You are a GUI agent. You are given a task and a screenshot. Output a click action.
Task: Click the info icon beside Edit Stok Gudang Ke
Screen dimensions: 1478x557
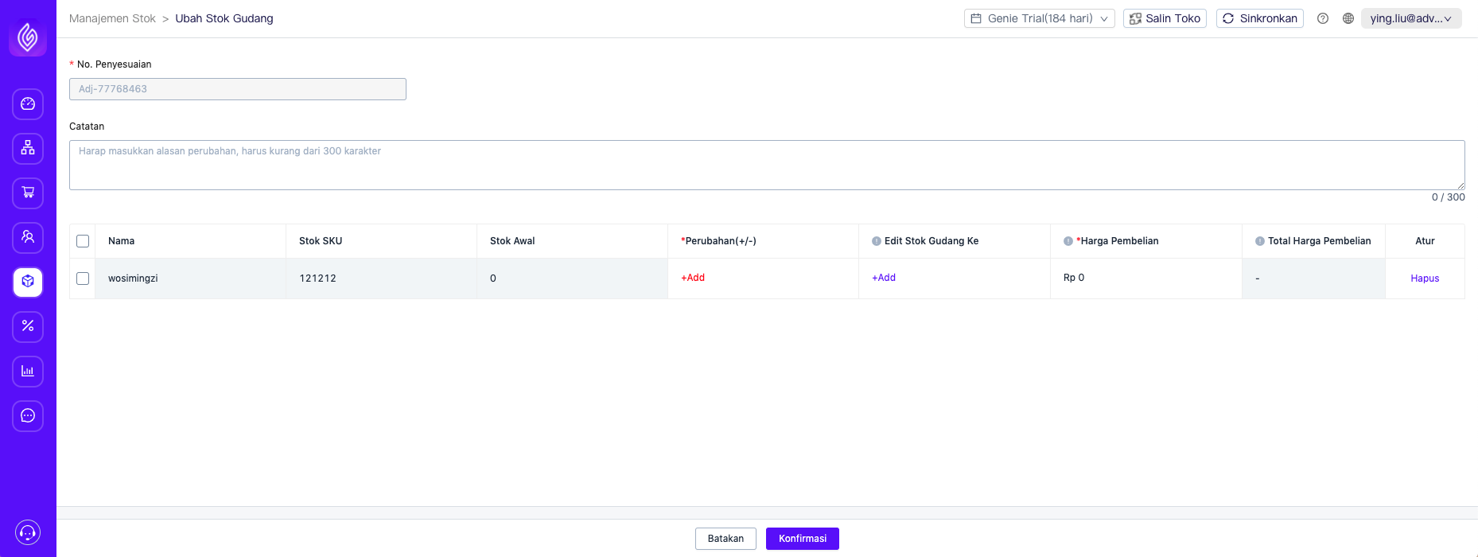pyautogui.click(x=877, y=241)
